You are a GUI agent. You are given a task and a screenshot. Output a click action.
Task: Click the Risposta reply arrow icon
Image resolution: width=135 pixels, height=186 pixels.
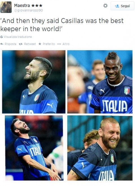pos(2,44)
